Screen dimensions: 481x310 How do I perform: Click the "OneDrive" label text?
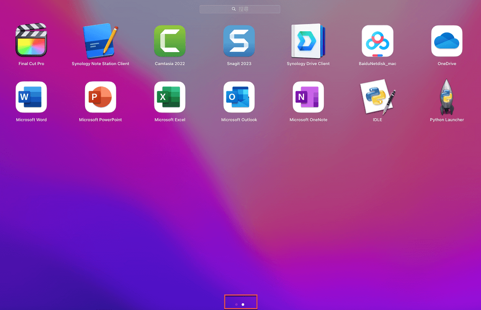click(x=447, y=64)
